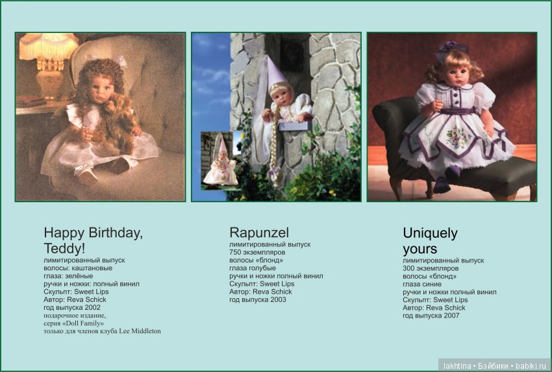Viewport: 552px width, 372px height.
Task: Click "год выпуска 2003" line
Action: point(258,300)
